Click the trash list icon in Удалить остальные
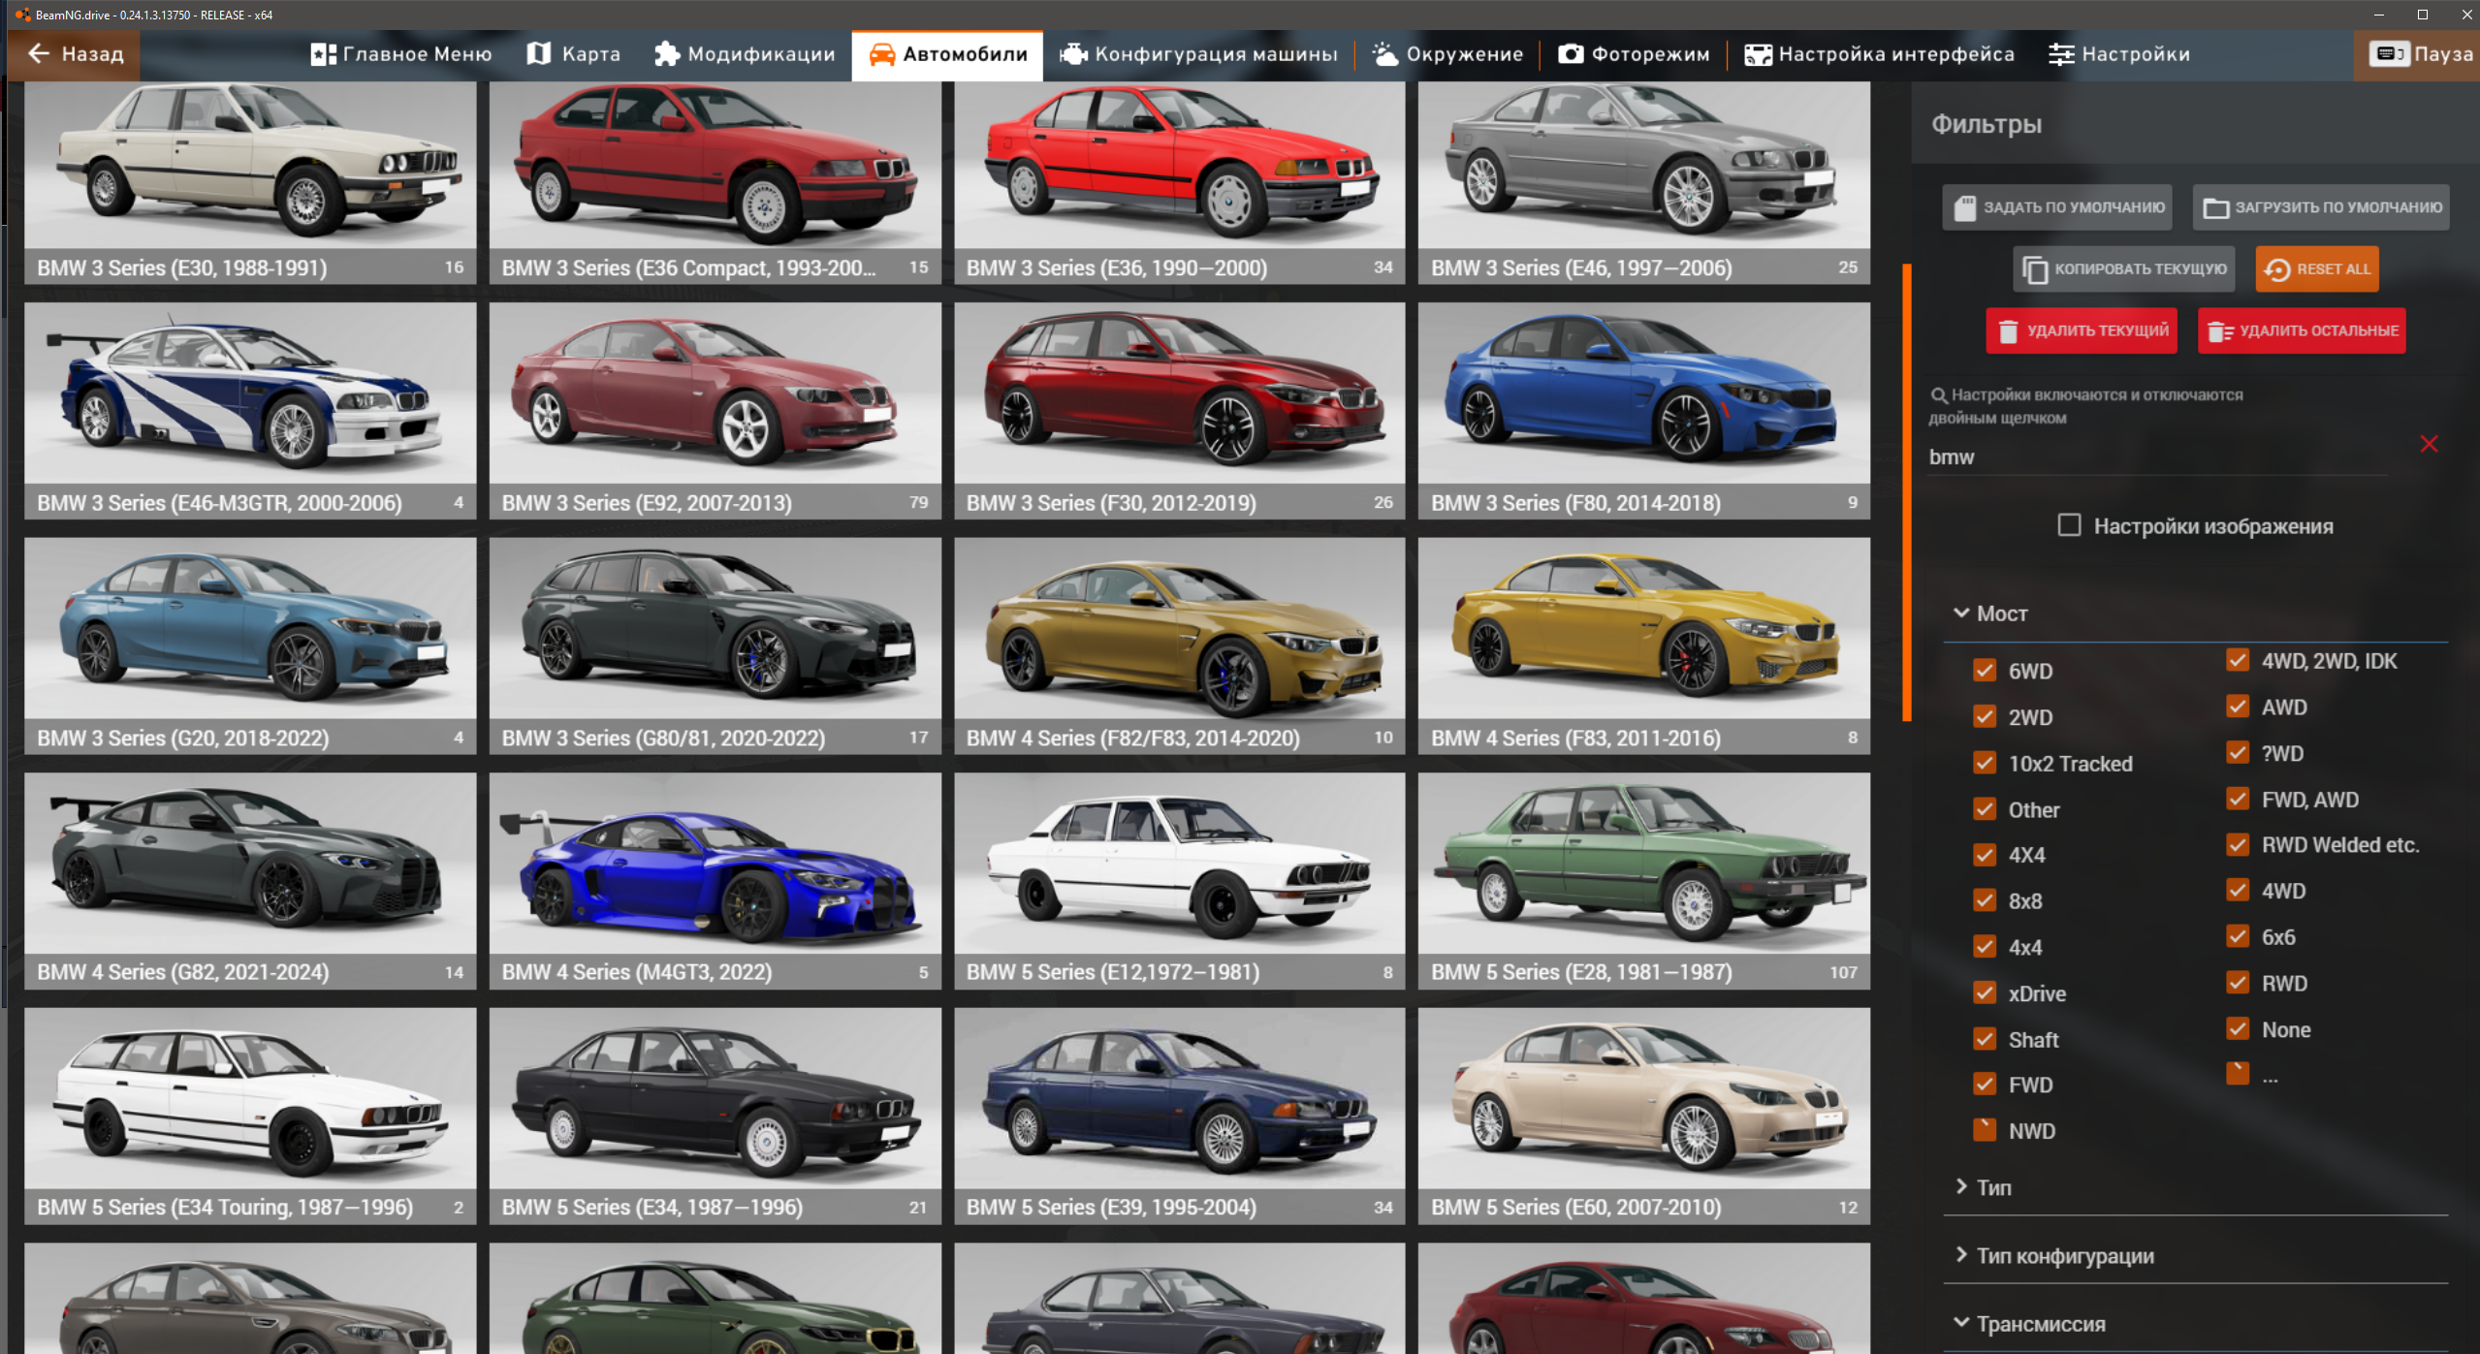 (2220, 331)
